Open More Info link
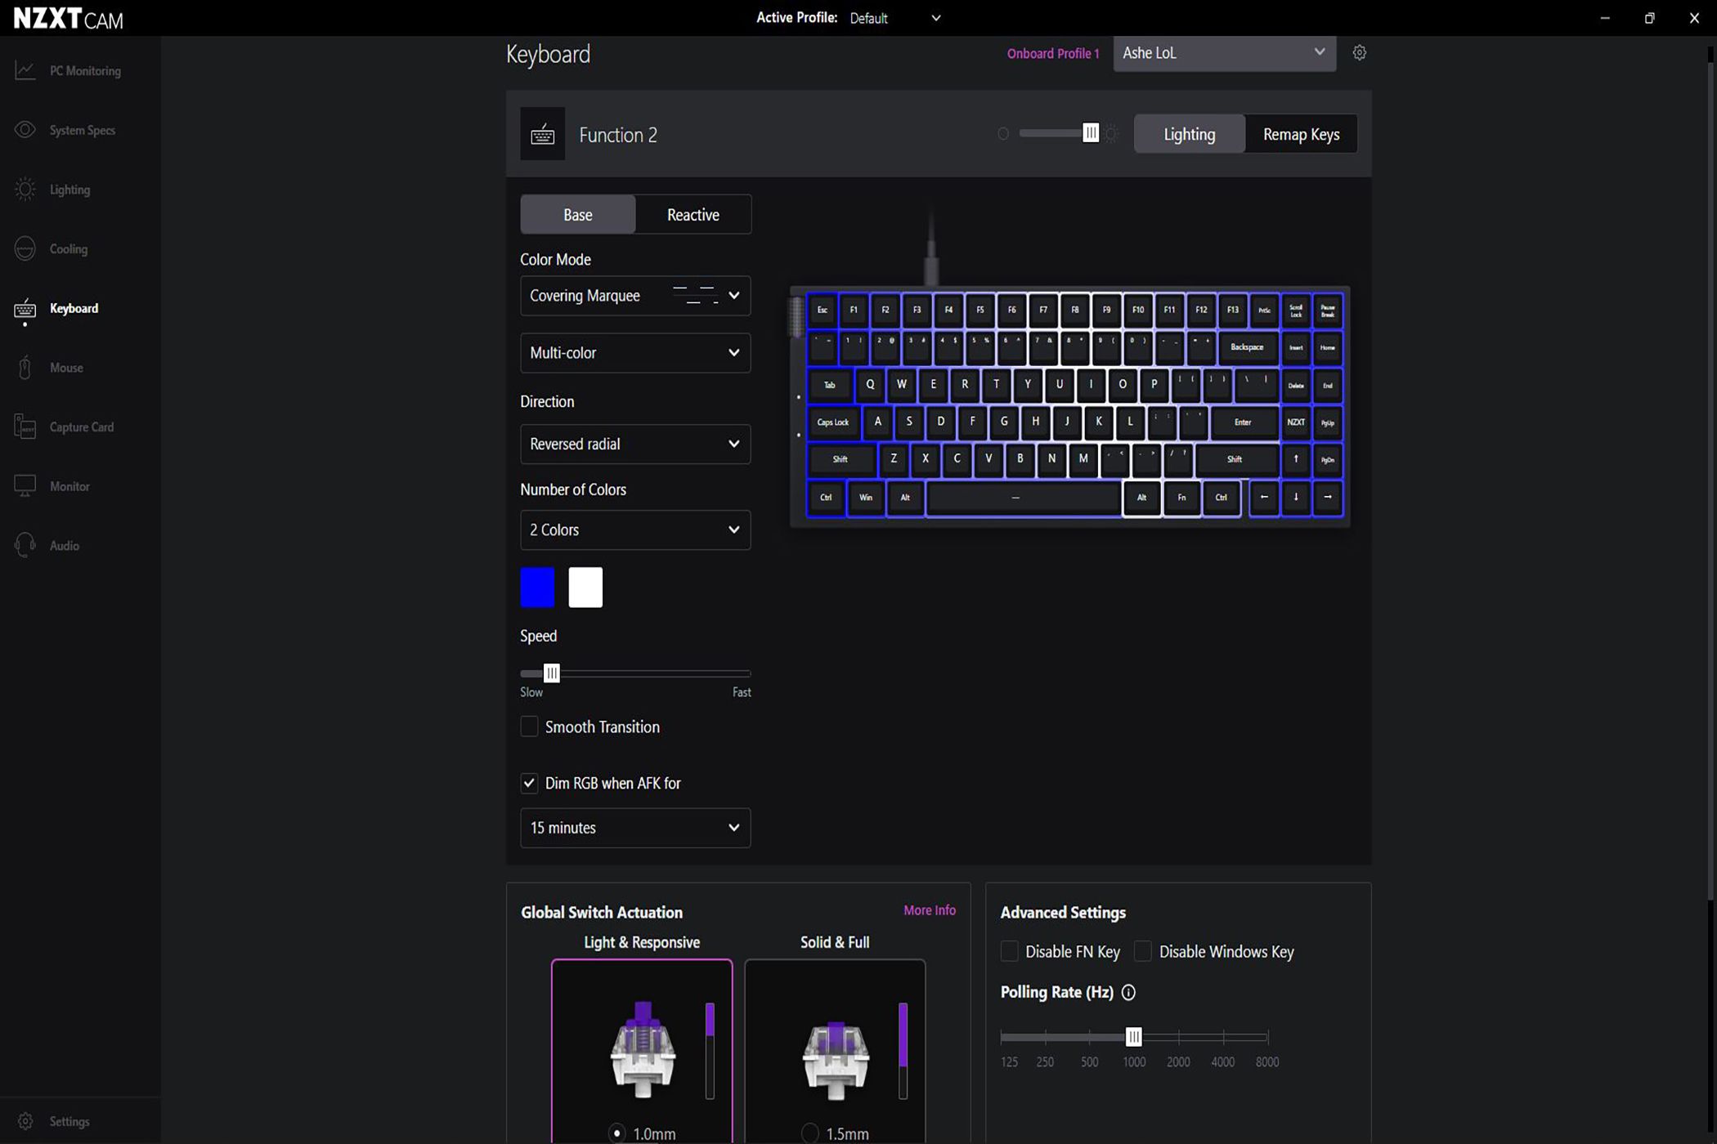 click(x=930, y=910)
